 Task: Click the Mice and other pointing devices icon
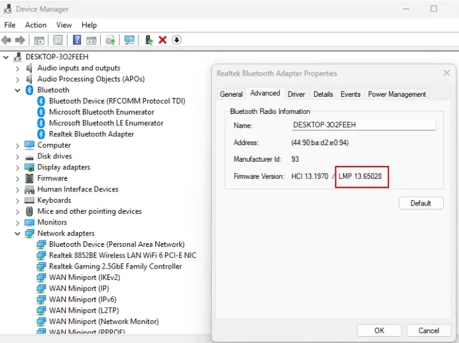(29, 211)
